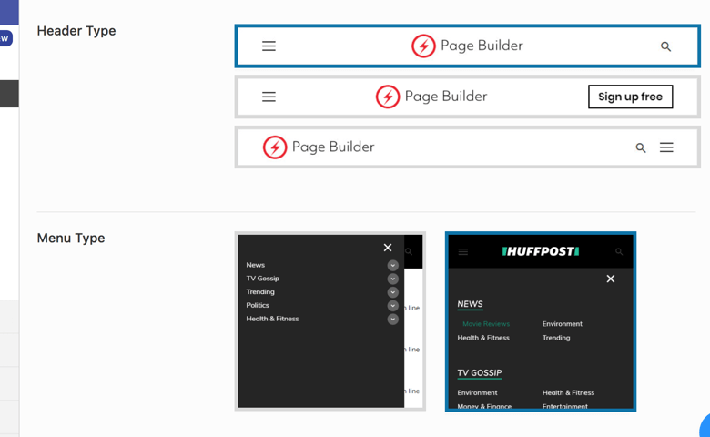The image size is (710, 437).
Task: Close the sidebar menu preview with X icon
Action: pos(388,248)
